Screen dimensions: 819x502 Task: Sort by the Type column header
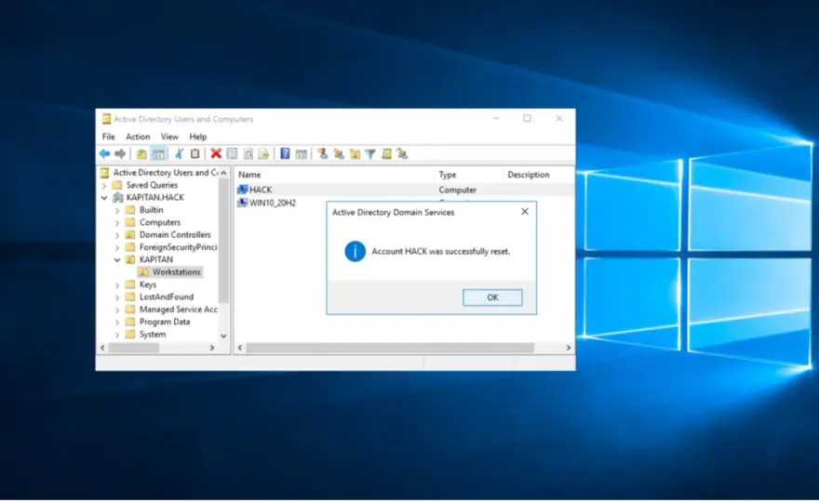click(468, 175)
